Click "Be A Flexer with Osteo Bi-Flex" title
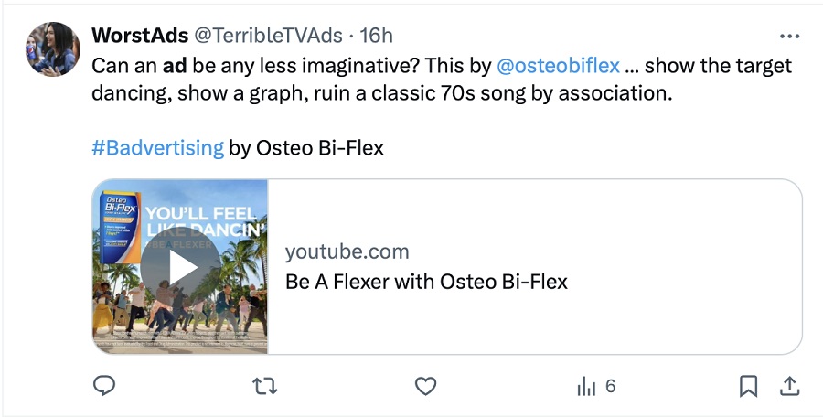Viewport: 823px width, 417px height. click(x=426, y=282)
